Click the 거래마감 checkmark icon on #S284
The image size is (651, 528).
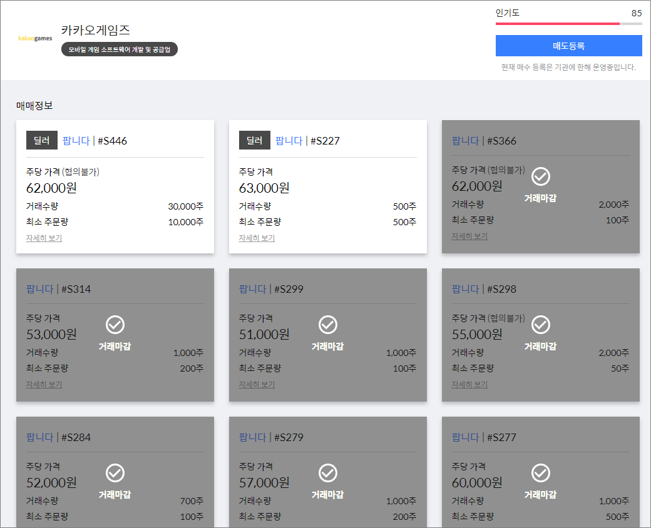(x=115, y=473)
